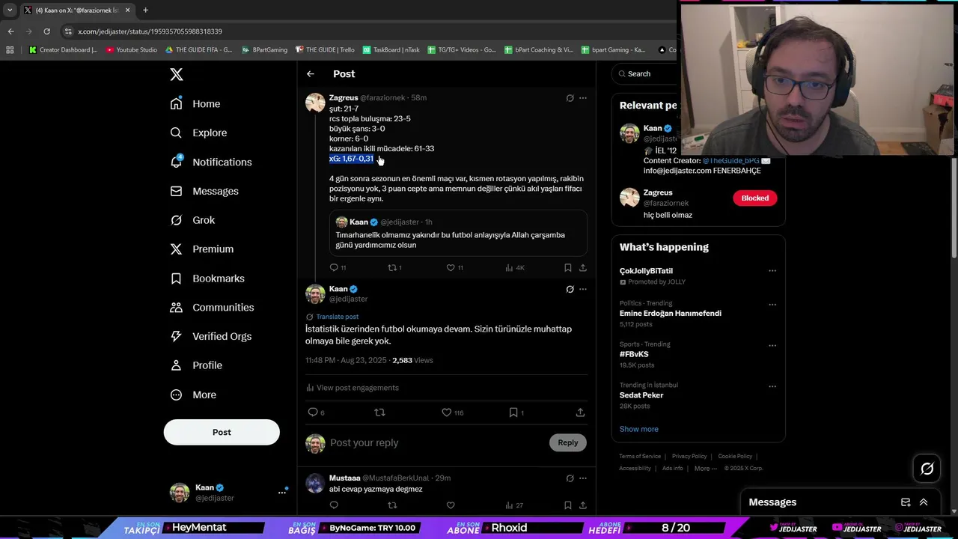This screenshot has height=539, width=958.
Task: Open Home in left navigation
Action: click(195, 104)
